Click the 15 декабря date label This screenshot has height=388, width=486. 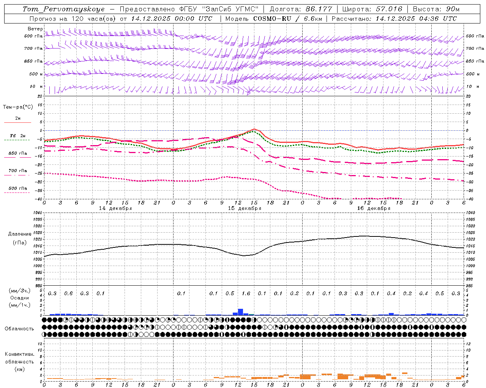point(245,208)
